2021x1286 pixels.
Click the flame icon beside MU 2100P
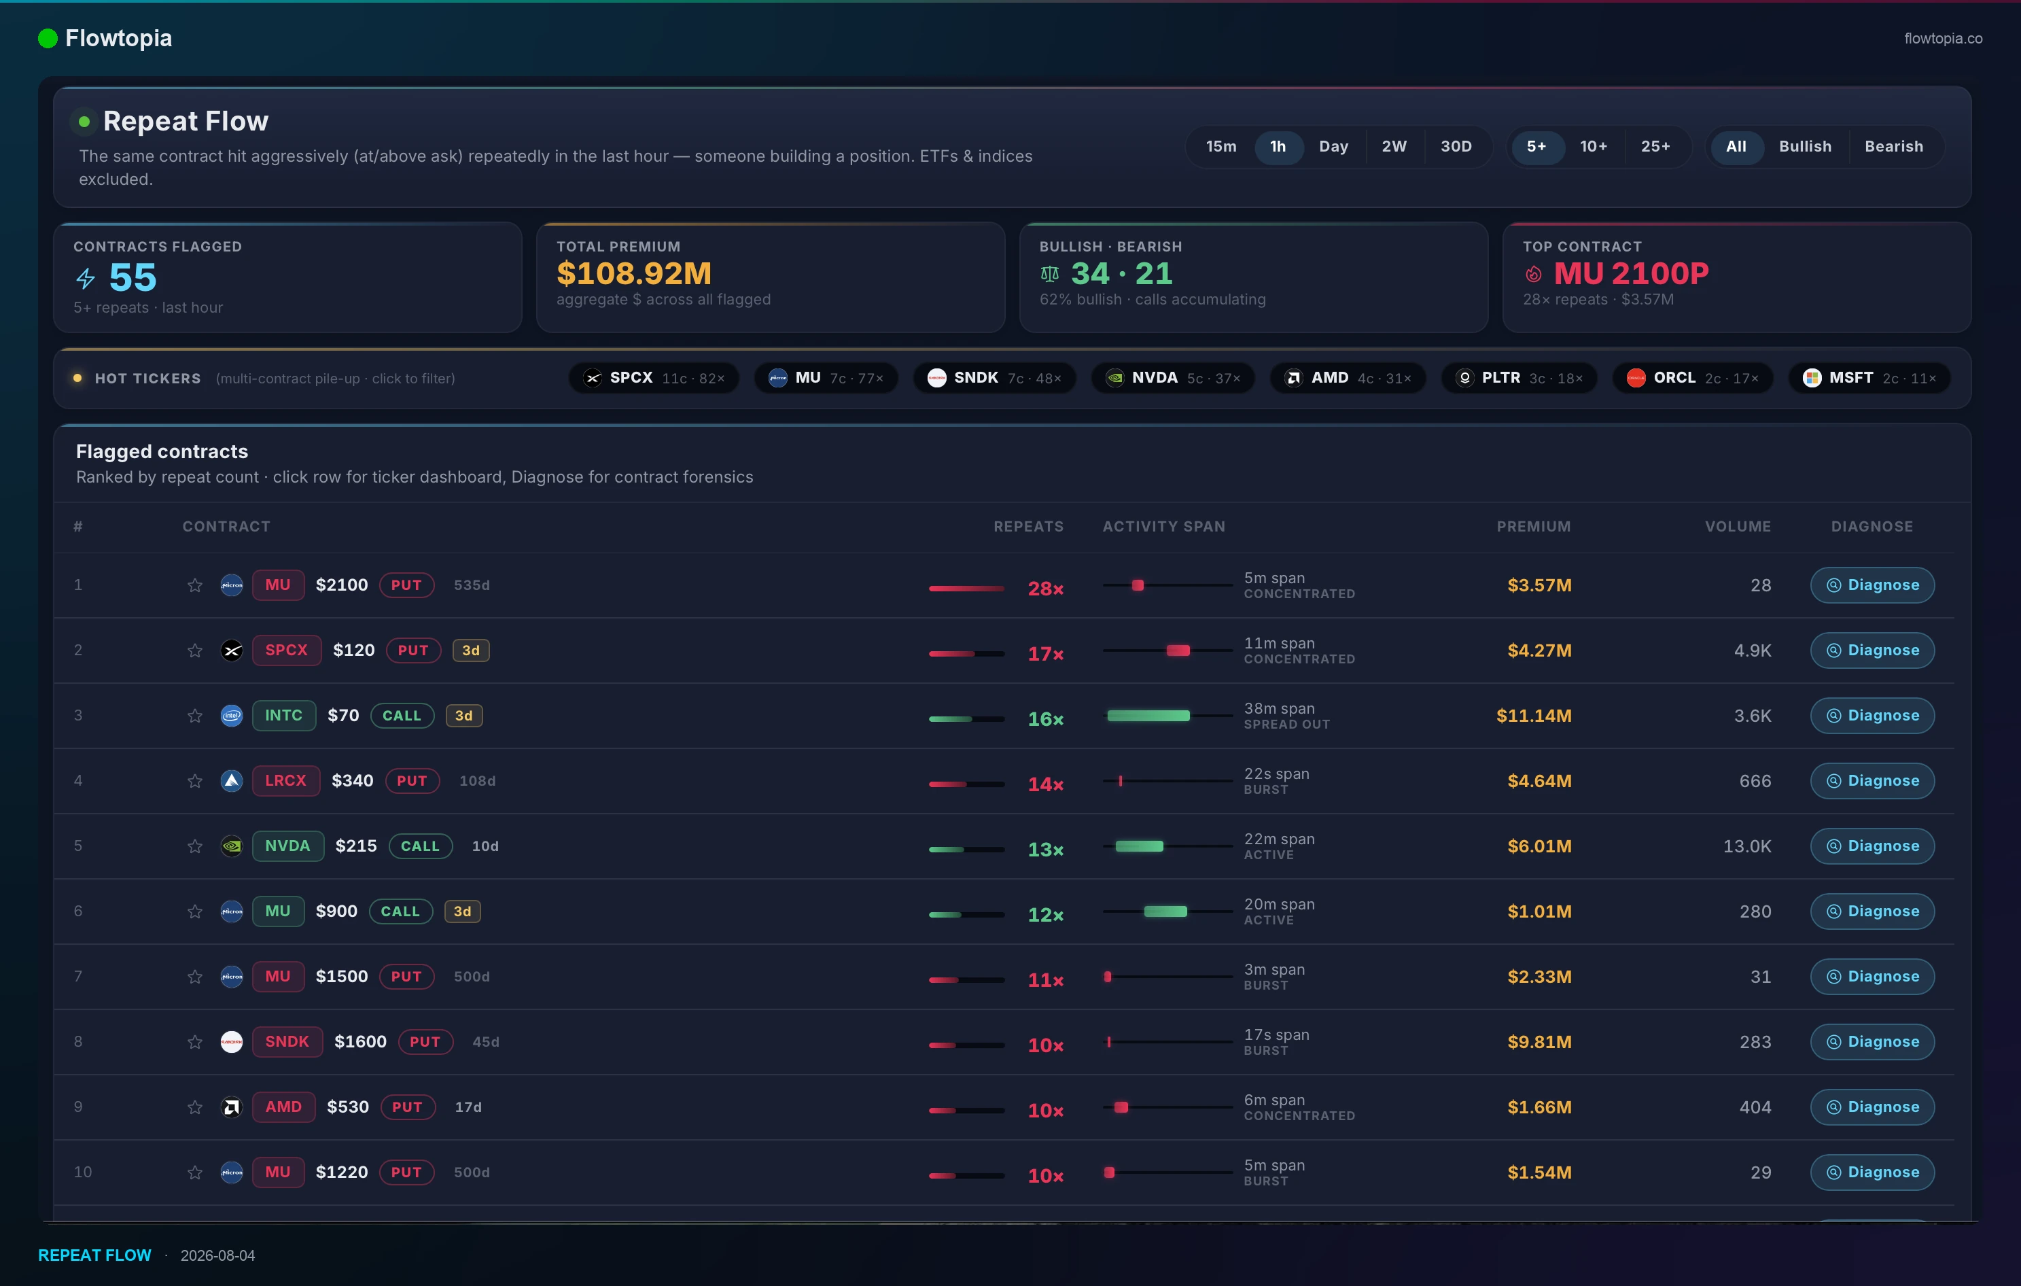tap(1533, 274)
